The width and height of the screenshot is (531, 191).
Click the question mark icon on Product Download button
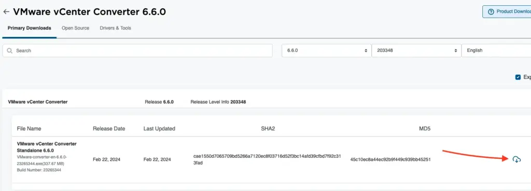click(x=491, y=11)
